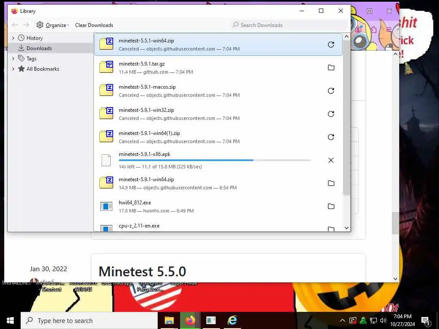
Task: Show hwi64_812.exe in its folder
Action: pyautogui.click(x=331, y=206)
